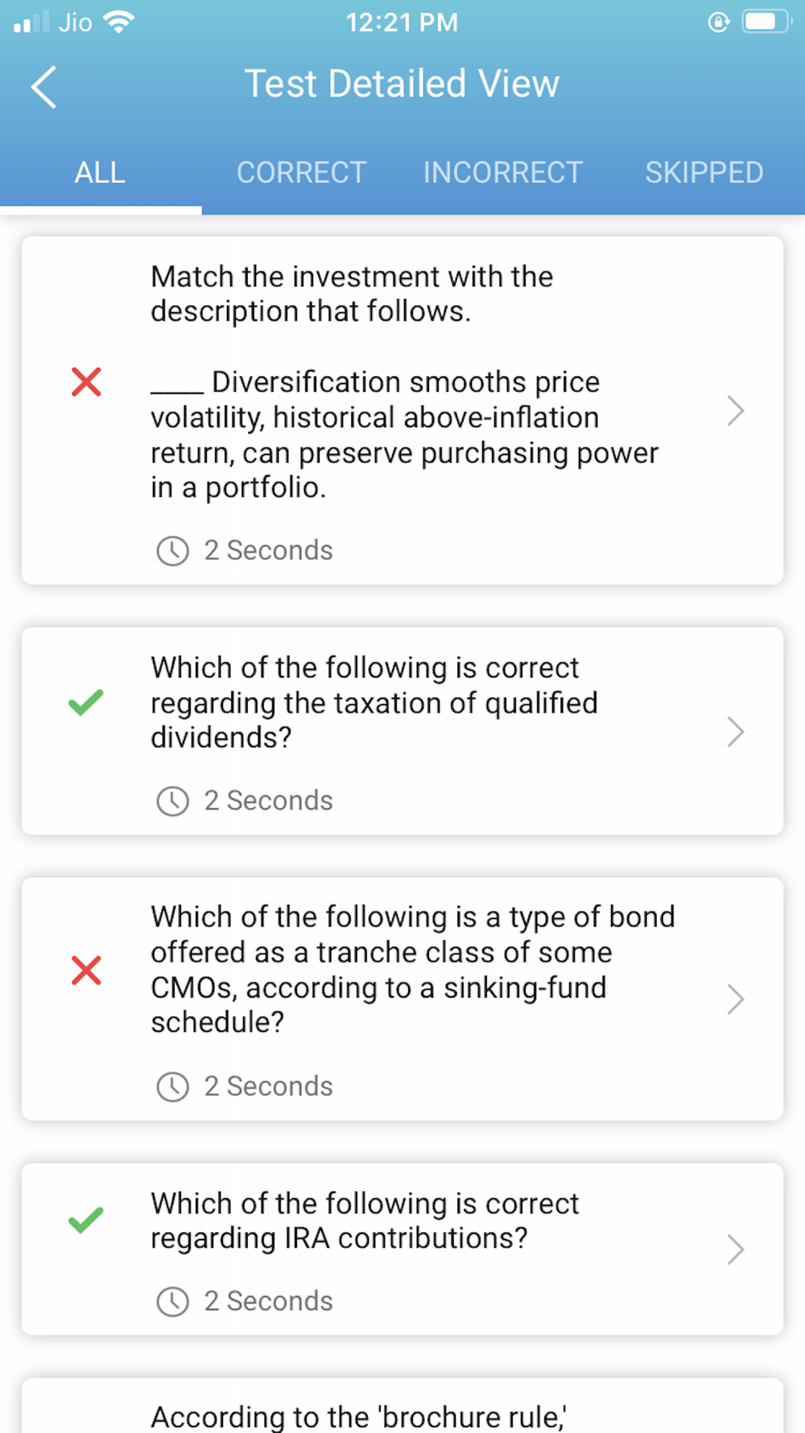Tap the red X on investment matching question
The image size is (805, 1433).
pos(86,382)
